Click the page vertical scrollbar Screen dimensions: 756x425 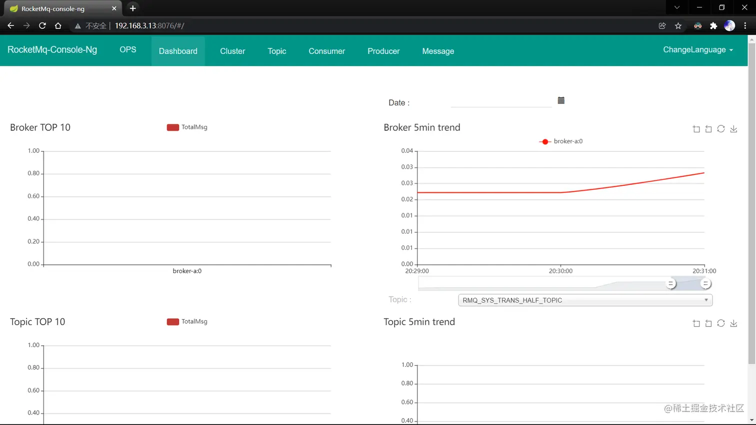(x=751, y=204)
